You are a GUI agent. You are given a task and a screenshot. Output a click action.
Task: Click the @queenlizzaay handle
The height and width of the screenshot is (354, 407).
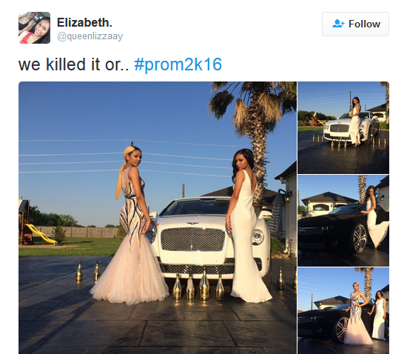pyautogui.click(x=90, y=36)
